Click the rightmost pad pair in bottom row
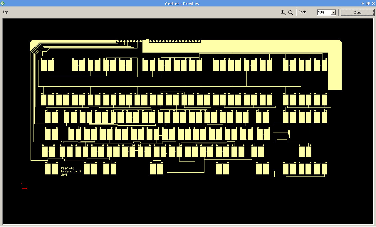 pos(320,169)
